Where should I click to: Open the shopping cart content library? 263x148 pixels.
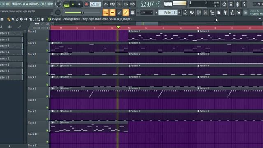245,12
